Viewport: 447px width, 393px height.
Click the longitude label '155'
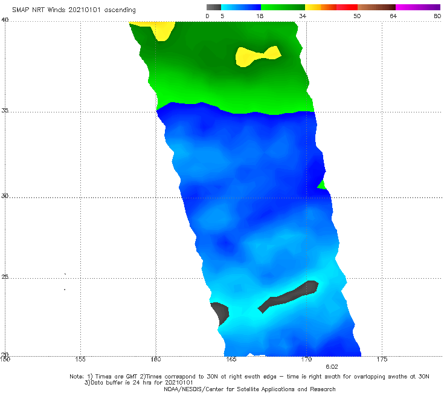80,359
